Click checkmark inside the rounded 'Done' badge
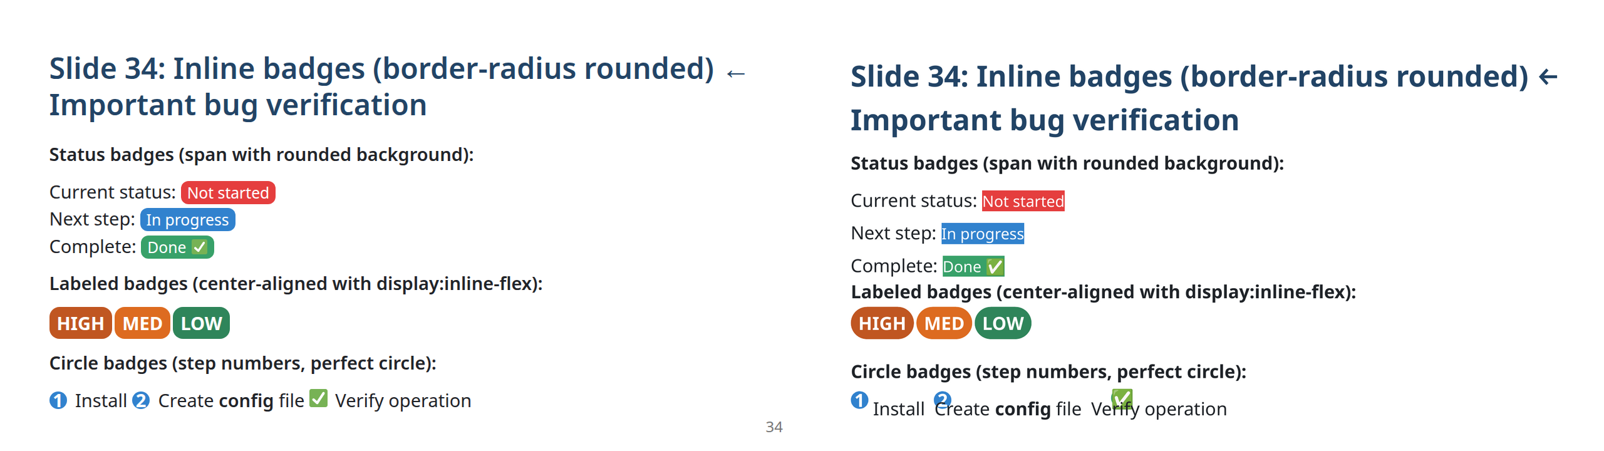 tap(200, 247)
